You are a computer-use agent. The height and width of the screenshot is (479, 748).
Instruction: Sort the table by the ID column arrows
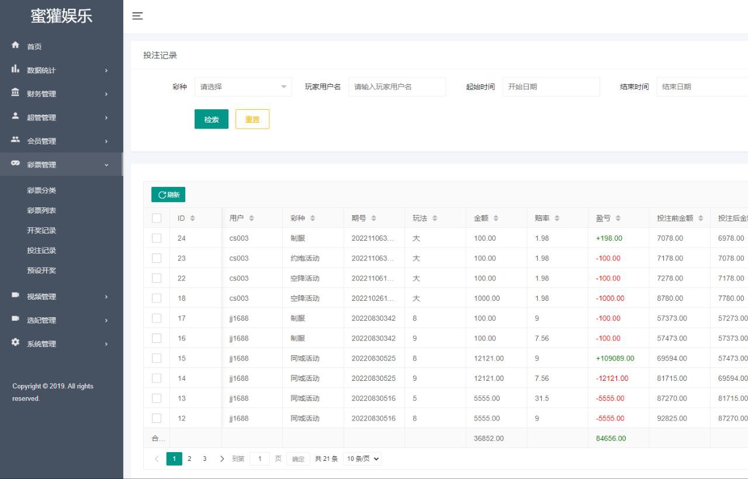coord(192,218)
